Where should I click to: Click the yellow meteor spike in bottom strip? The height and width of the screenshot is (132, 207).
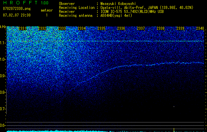click(174, 130)
